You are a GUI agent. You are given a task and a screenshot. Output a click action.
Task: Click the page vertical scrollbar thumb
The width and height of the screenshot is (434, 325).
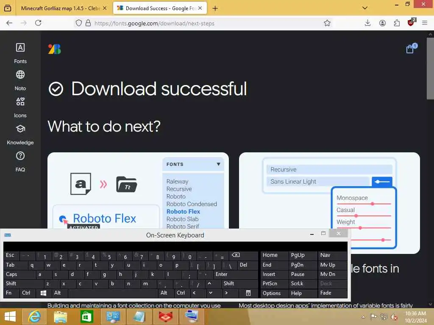430,68
